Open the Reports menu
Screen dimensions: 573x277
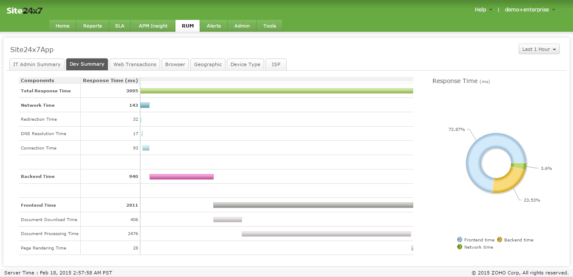pos(93,26)
